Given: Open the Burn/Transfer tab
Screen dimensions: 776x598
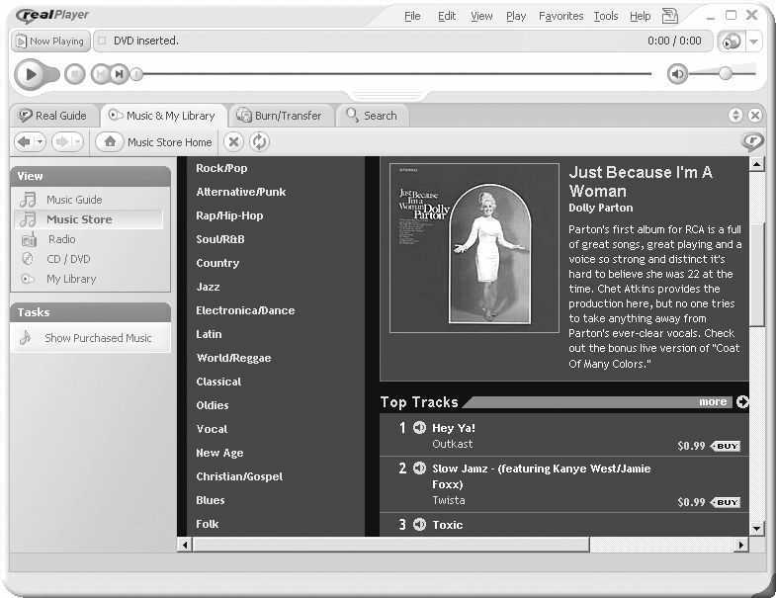Looking at the screenshot, I should (279, 116).
